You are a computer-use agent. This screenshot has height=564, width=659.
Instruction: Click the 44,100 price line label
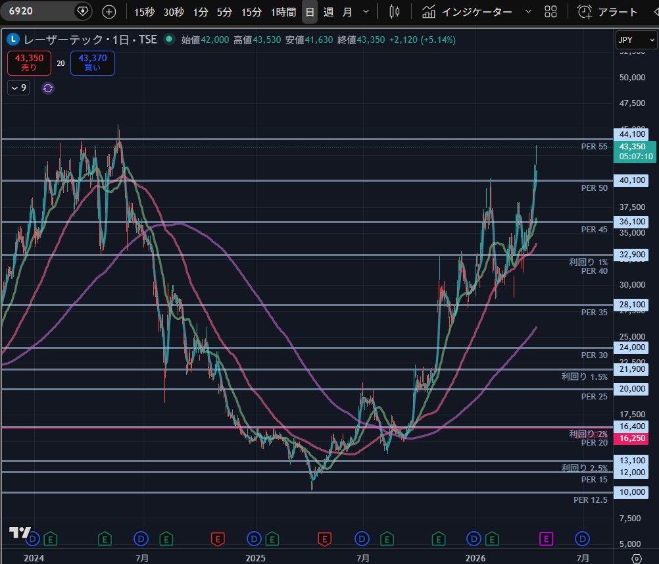coord(631,134)
